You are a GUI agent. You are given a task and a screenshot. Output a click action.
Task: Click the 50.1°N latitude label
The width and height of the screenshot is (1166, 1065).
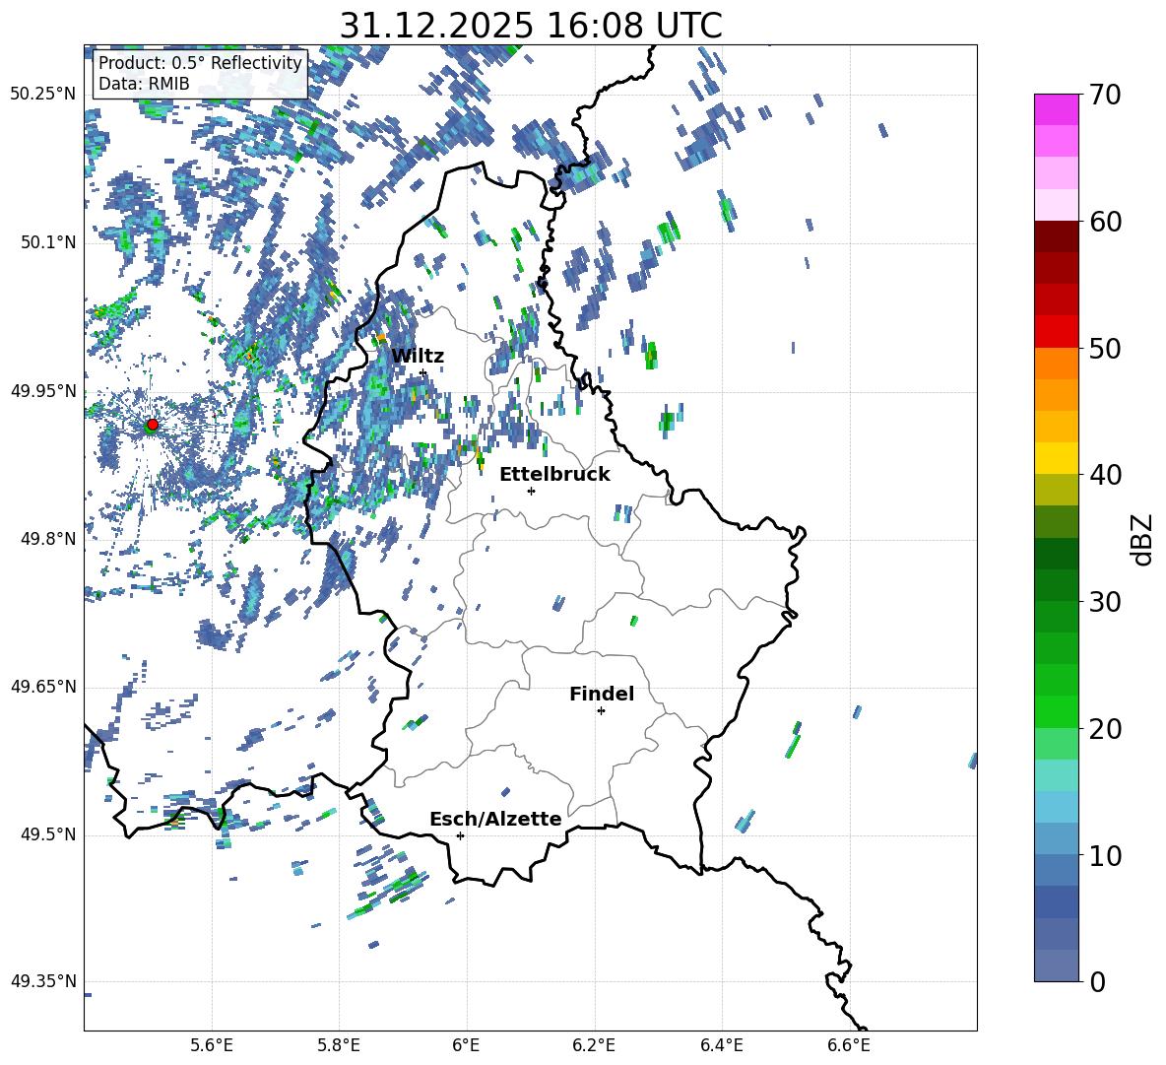click(47, 242)
